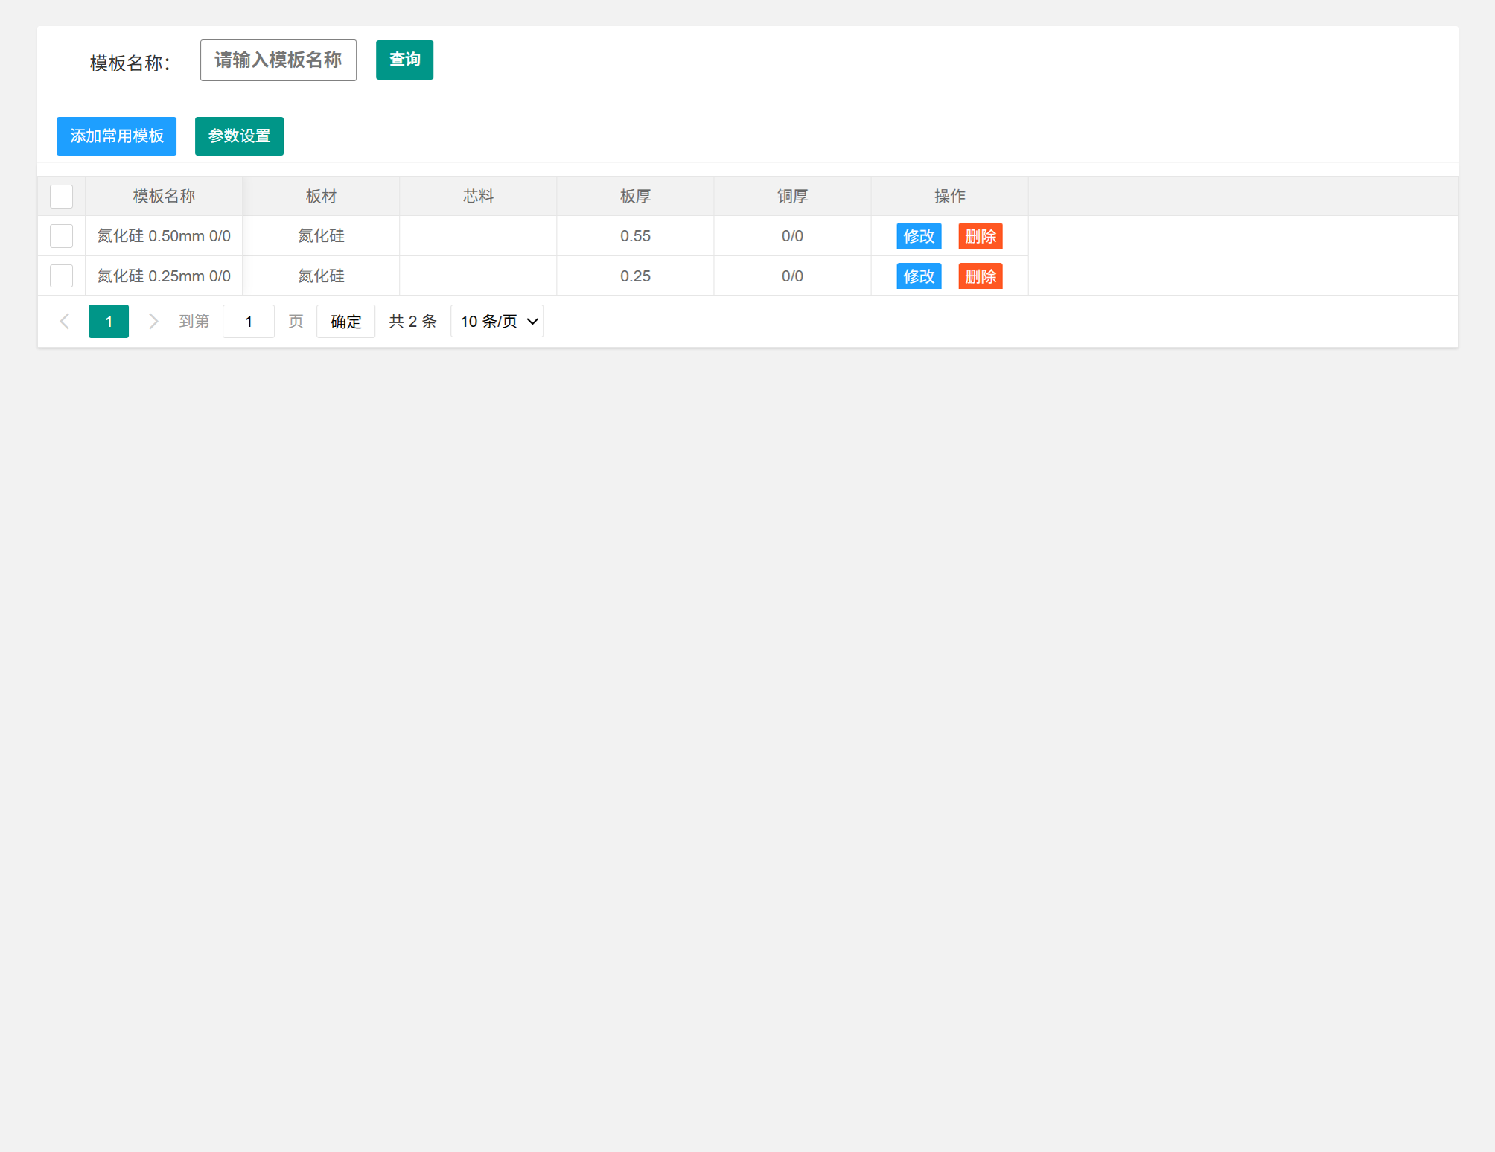This screenshot has height=1152, width=1495.
Task: Click the 确定 page jump button
Action: click(345, 321)
